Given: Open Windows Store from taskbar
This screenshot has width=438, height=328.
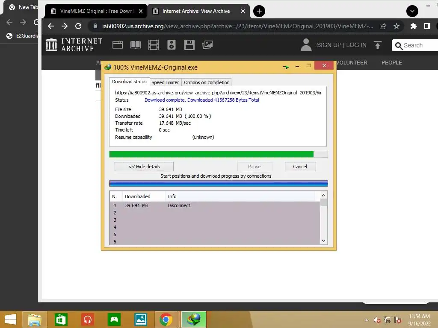Looking at the screenshot, I should click(61, 319).
